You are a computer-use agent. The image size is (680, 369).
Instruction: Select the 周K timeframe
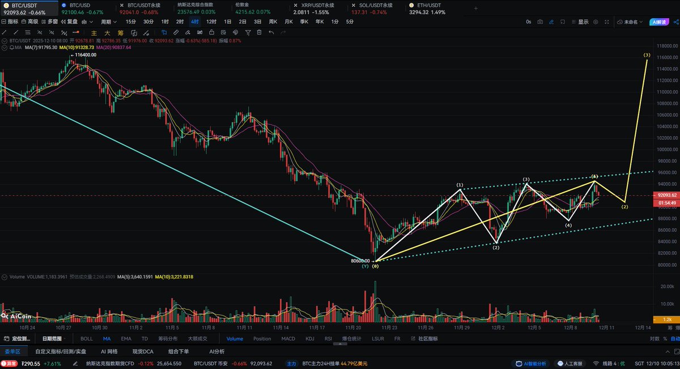coord(273,22)
